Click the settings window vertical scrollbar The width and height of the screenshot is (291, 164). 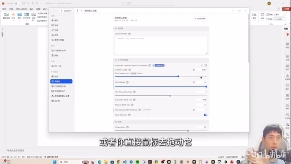click(248, 38)
